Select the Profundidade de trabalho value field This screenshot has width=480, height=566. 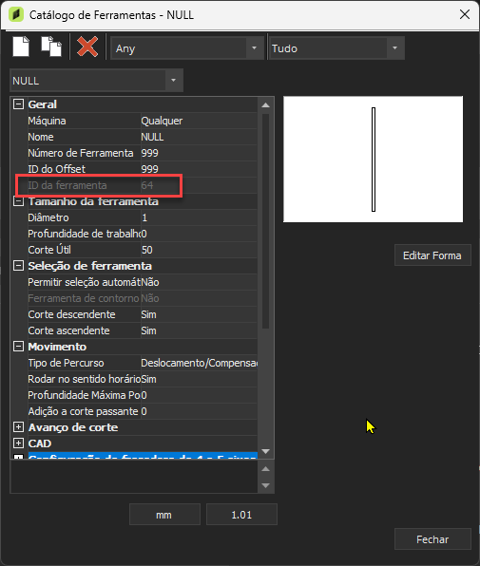199,234
